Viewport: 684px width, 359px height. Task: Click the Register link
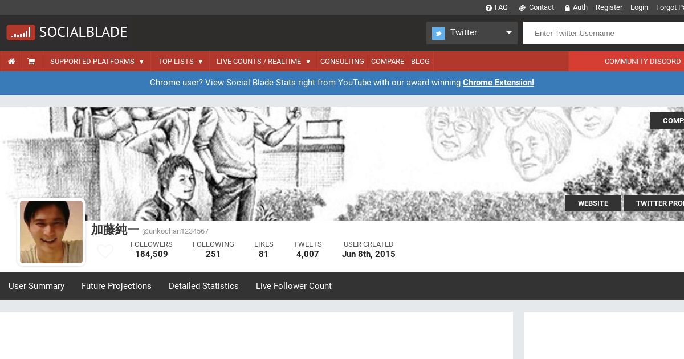click(609, 7)
